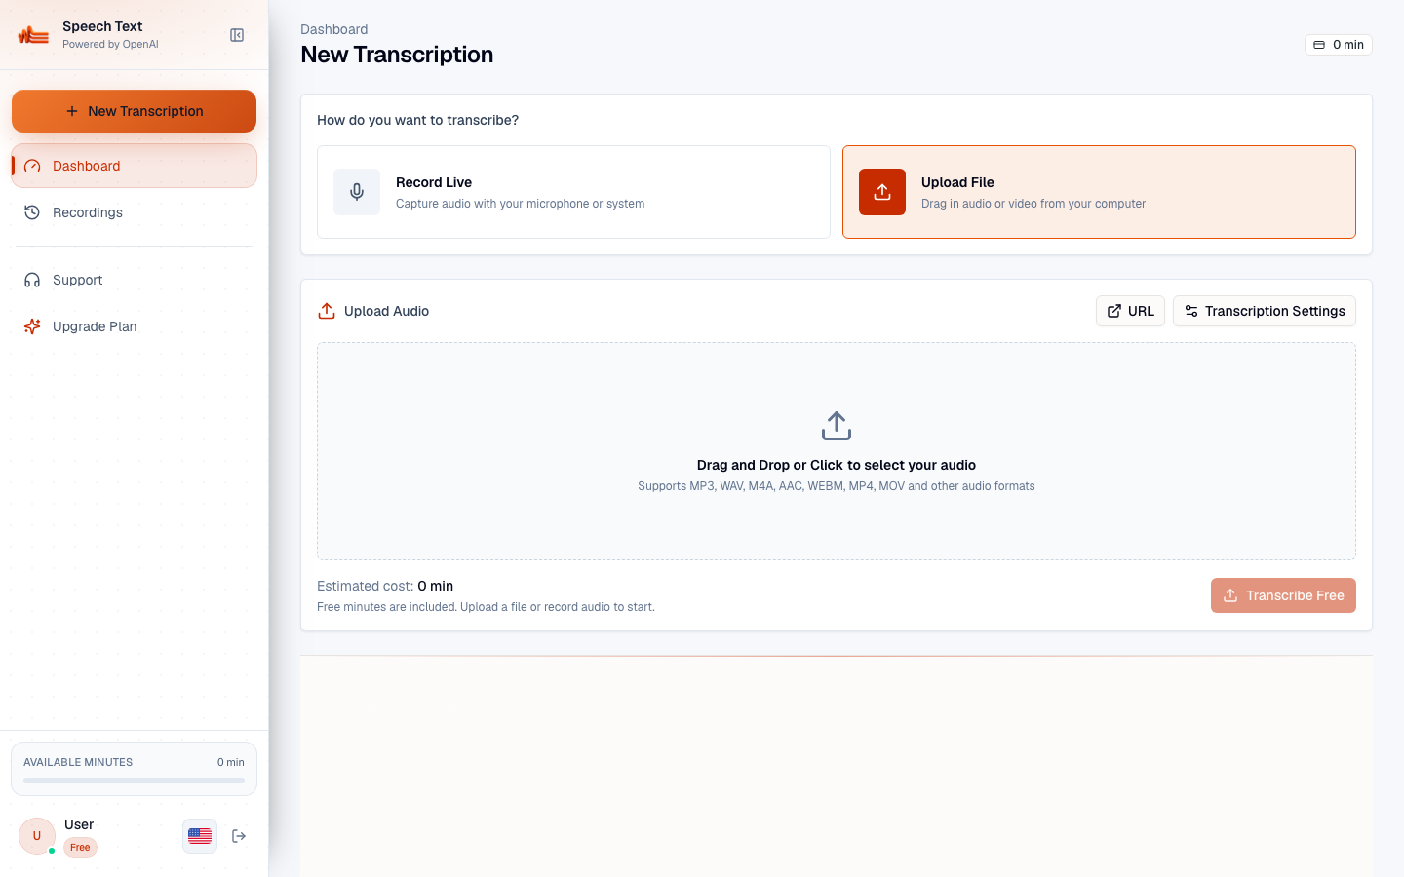Click the Speech Text waveform logo
The height and width of the screenshot is (877, 1404).
33,35
